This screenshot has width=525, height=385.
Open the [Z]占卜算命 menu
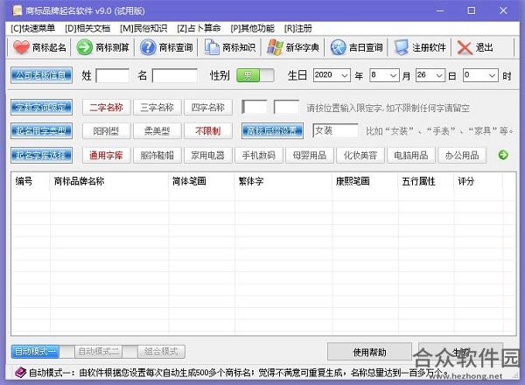(199, 29)
